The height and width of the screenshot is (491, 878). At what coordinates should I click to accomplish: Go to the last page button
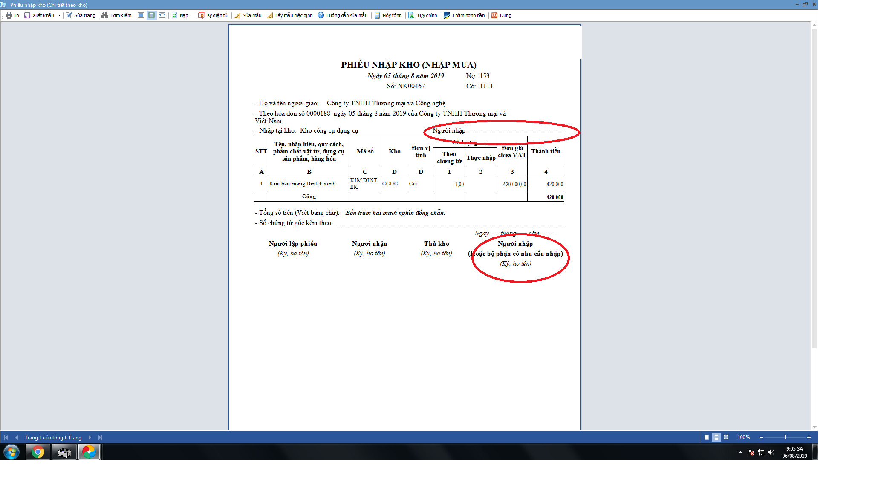click(100, 437)
